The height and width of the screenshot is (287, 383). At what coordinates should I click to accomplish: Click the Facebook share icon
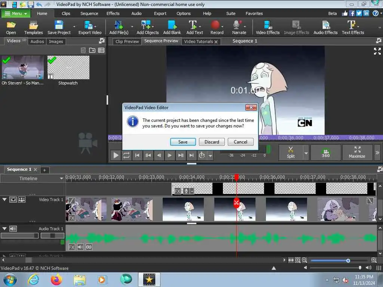click(352, 13)
